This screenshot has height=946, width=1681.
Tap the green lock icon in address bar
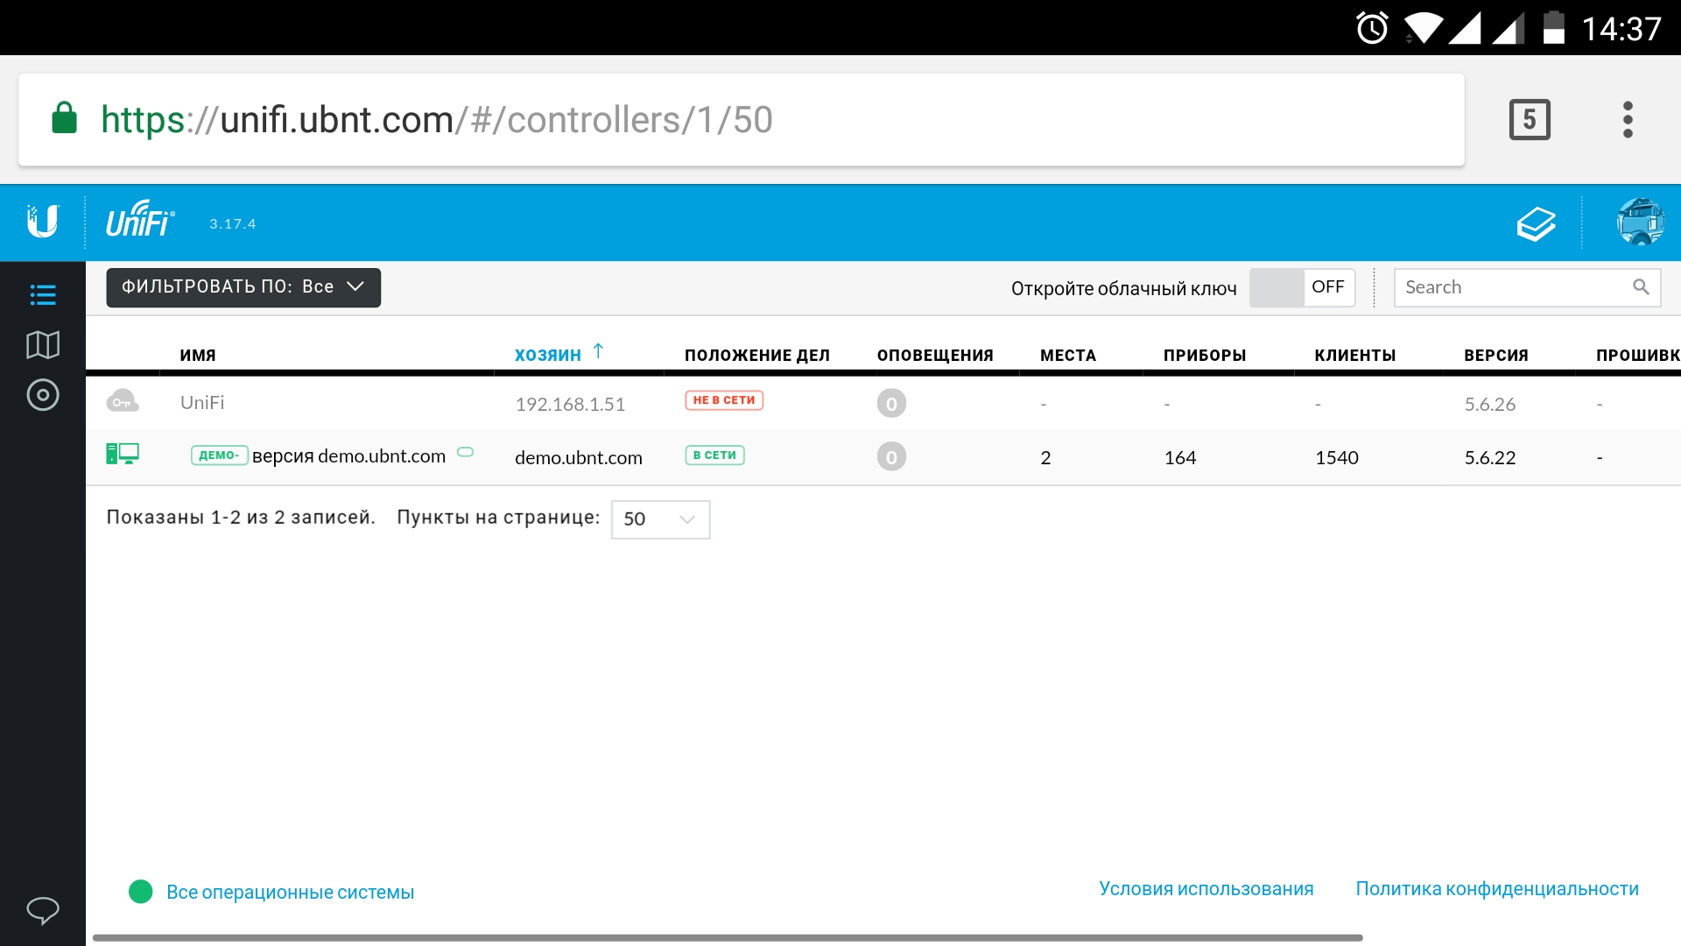pos(64,117)
